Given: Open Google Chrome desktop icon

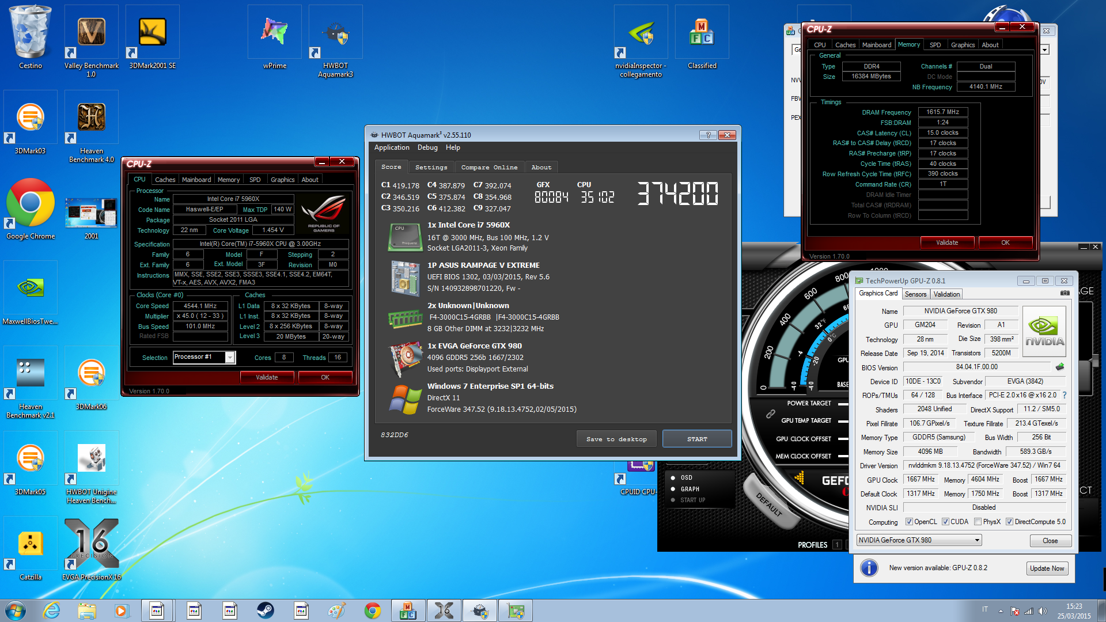Looking at the screenshot, I should [31, 208].
